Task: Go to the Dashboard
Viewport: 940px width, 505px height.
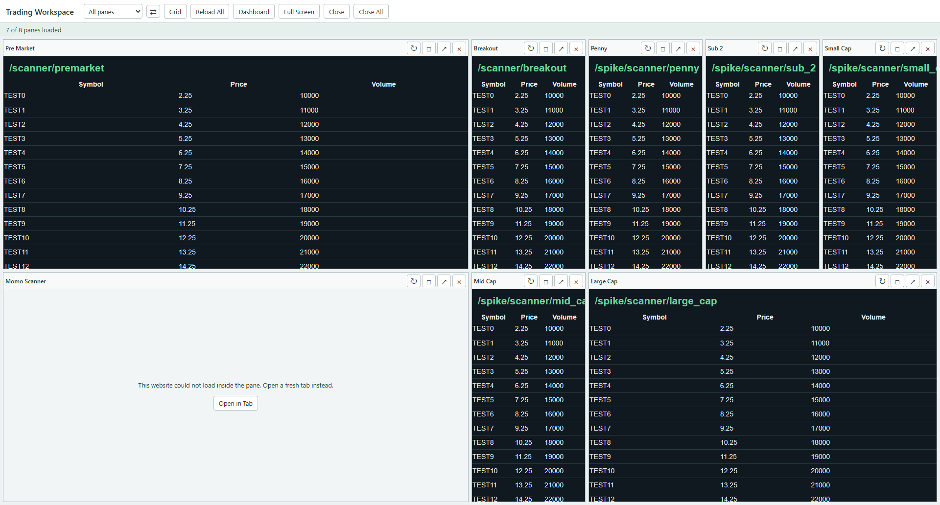Action: tap(254, 12)
